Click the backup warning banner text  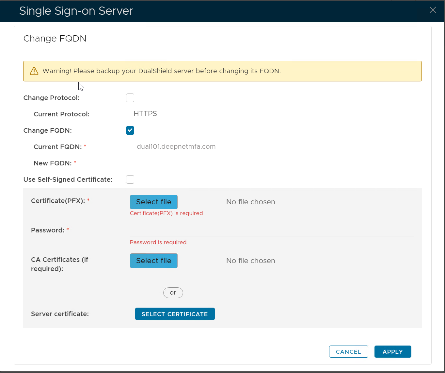[162, 71]
